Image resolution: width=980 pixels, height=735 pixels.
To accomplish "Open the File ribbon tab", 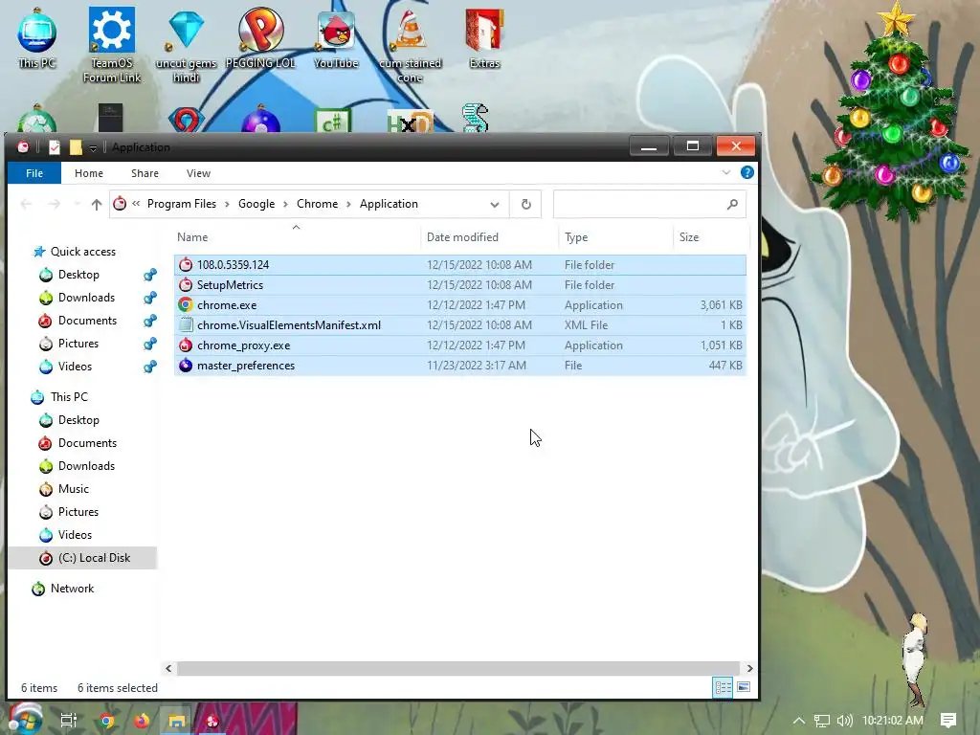I will [x=34, y=173].
